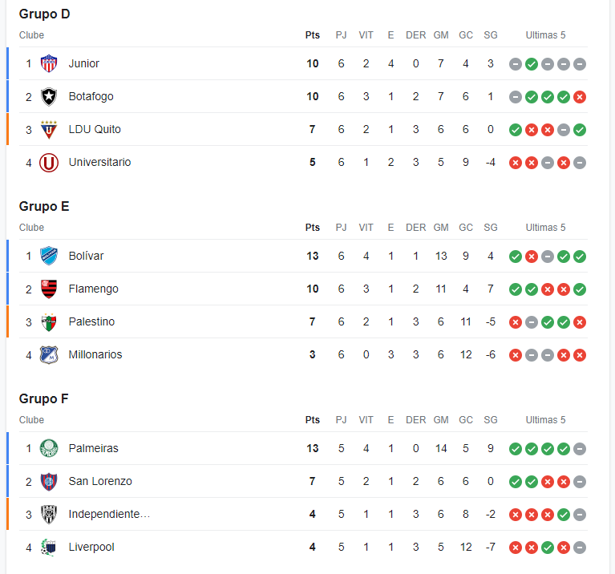The image size is (615, 574).
Task: Click the Bolívar blue shield crest
Action: (49, 256)
